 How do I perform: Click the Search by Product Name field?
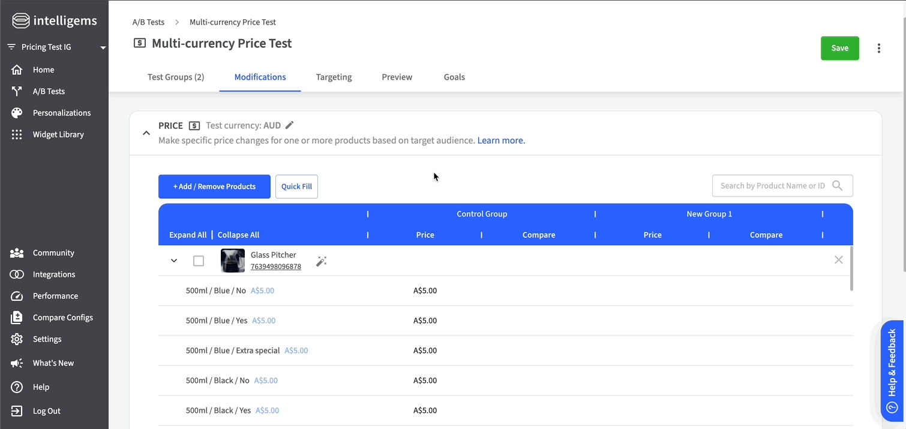coord(772,186)
